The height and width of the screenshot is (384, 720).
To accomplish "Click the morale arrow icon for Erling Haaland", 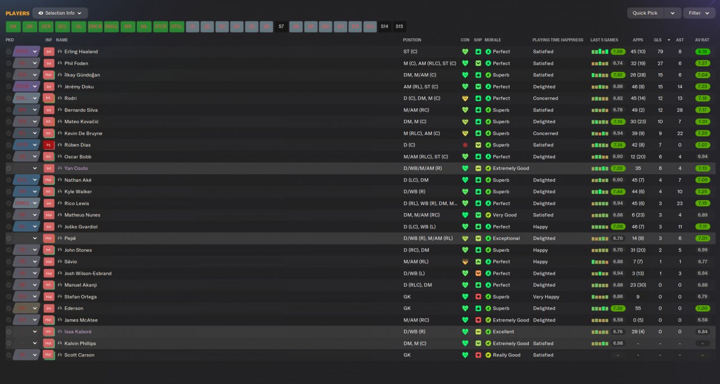I will click(488, 52).
